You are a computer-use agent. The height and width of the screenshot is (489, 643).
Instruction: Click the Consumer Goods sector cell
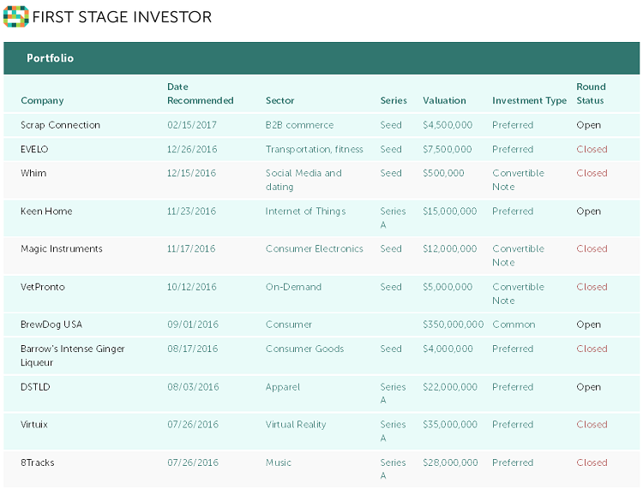(x=304, y=349)
